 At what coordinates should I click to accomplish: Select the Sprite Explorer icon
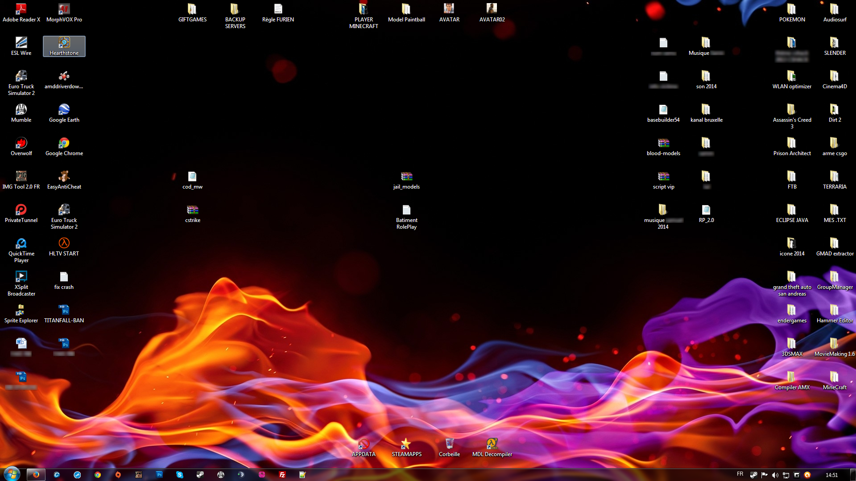coord(21,313)
